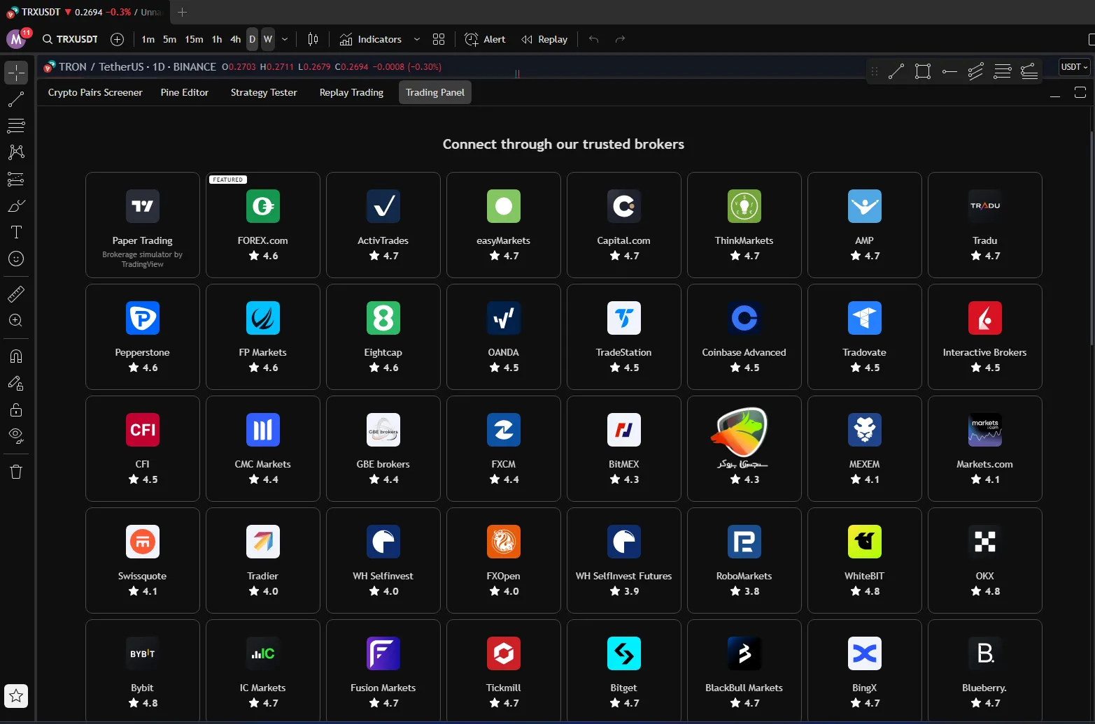Viewport: 1095px width, 724px height.
Task: Open the Strategy Tester tab
Action: [x=264, y=92]
